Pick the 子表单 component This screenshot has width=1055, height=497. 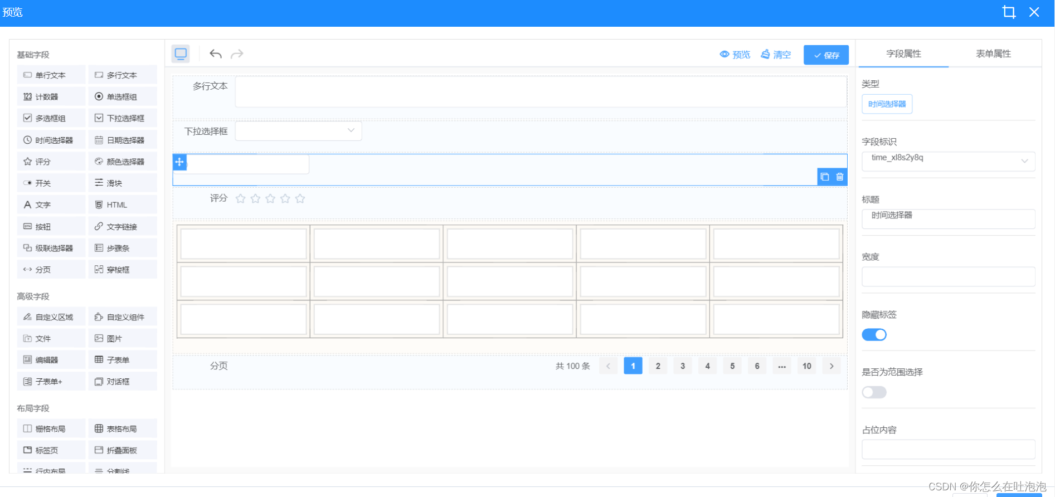click(123, 360)
